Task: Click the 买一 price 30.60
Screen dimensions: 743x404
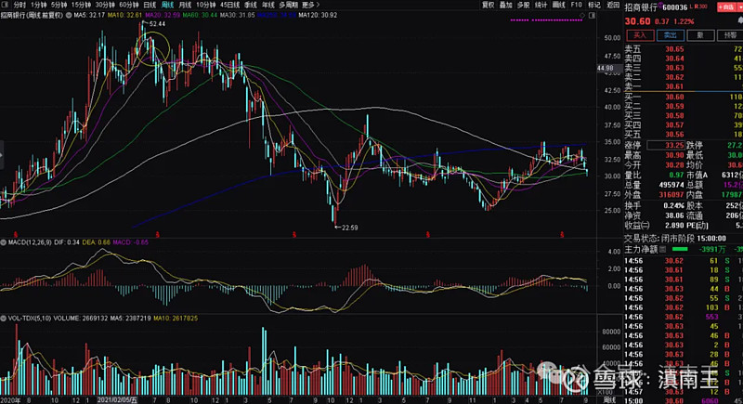Action: (674, 97)
